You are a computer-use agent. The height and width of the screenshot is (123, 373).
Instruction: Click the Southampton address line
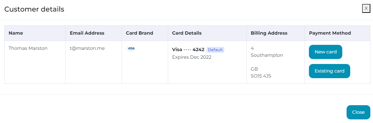[267, 55]
